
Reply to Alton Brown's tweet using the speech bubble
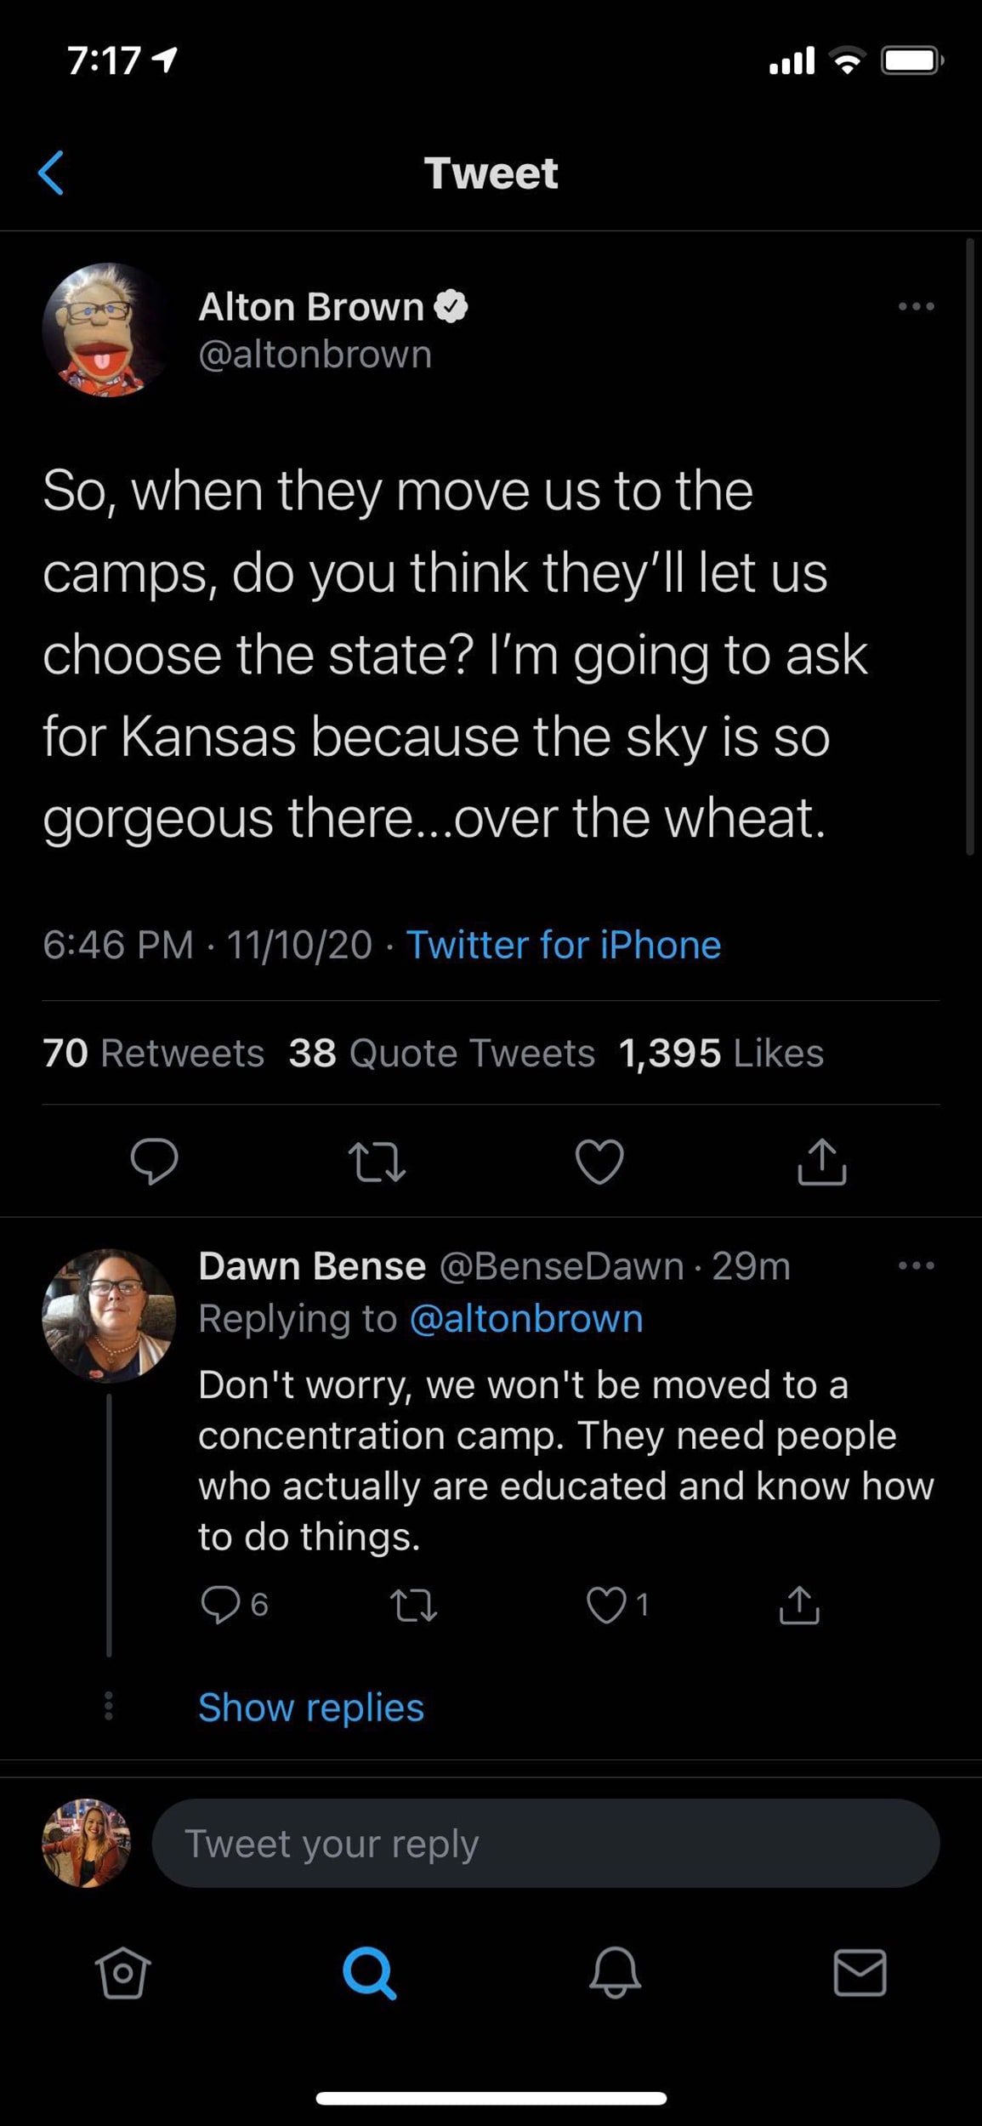coord(156,1162)
